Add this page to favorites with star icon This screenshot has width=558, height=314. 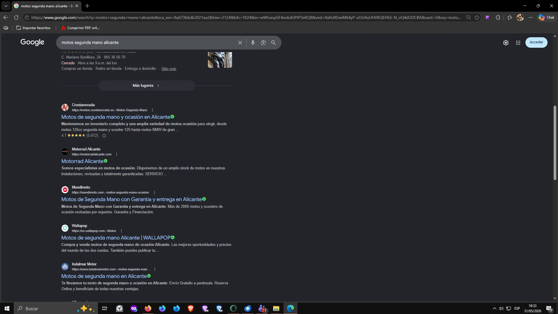(477, 17)
